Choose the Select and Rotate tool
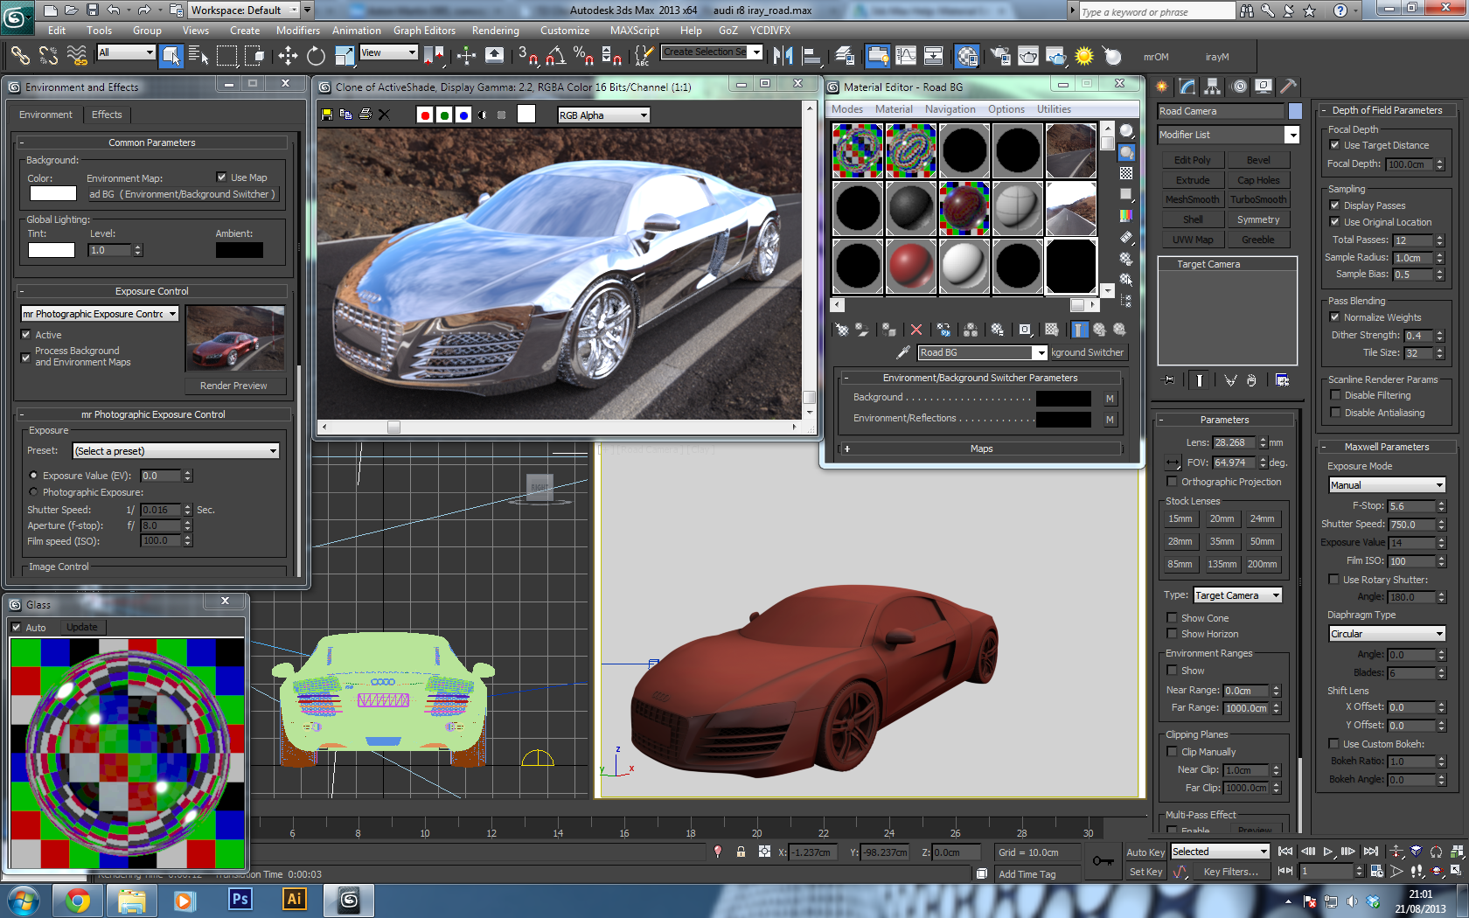Image resolution: width=1469 pixels, height=918 pixels. click(316, 56)
